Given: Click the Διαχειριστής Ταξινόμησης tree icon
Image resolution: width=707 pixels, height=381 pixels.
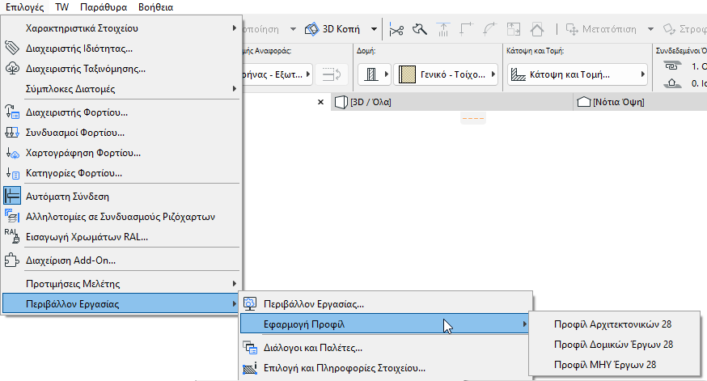Looking at the screenshot, I should click(x=12, y=68).
